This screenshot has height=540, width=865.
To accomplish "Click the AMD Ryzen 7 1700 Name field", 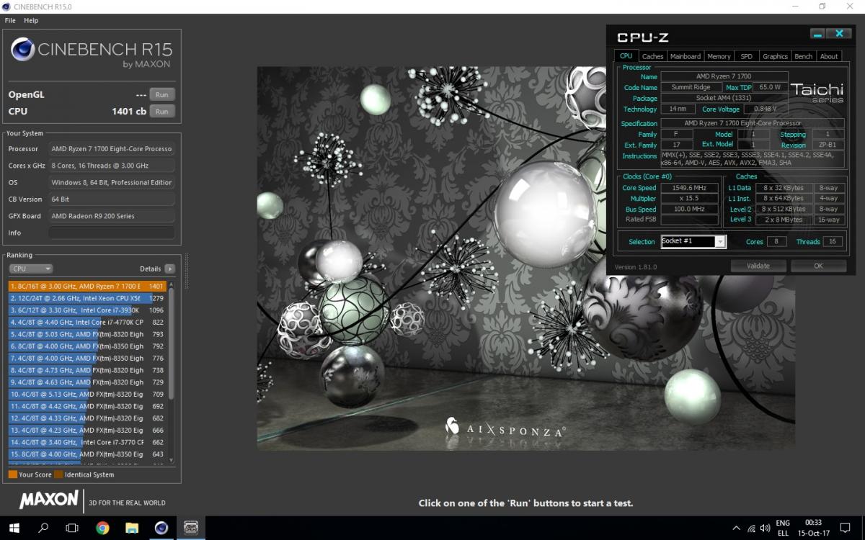I will [x=724, y=76].
